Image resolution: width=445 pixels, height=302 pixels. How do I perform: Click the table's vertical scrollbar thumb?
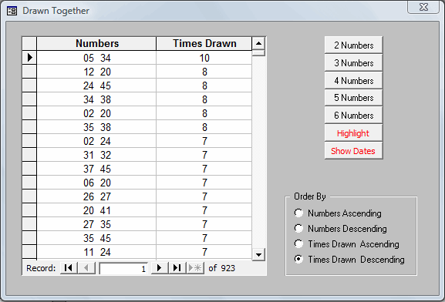click(x=258, y=53)
